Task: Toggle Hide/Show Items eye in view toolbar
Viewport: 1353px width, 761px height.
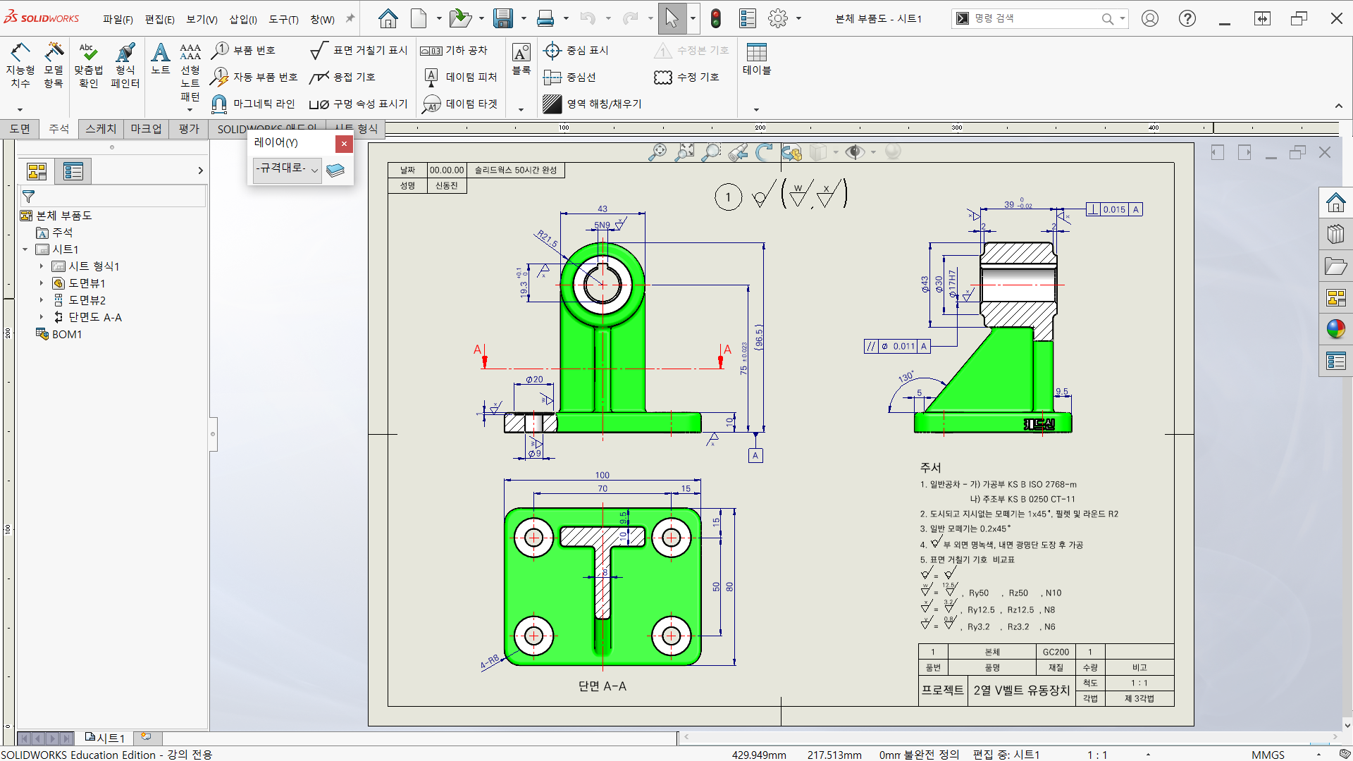Action: point(855,152)
